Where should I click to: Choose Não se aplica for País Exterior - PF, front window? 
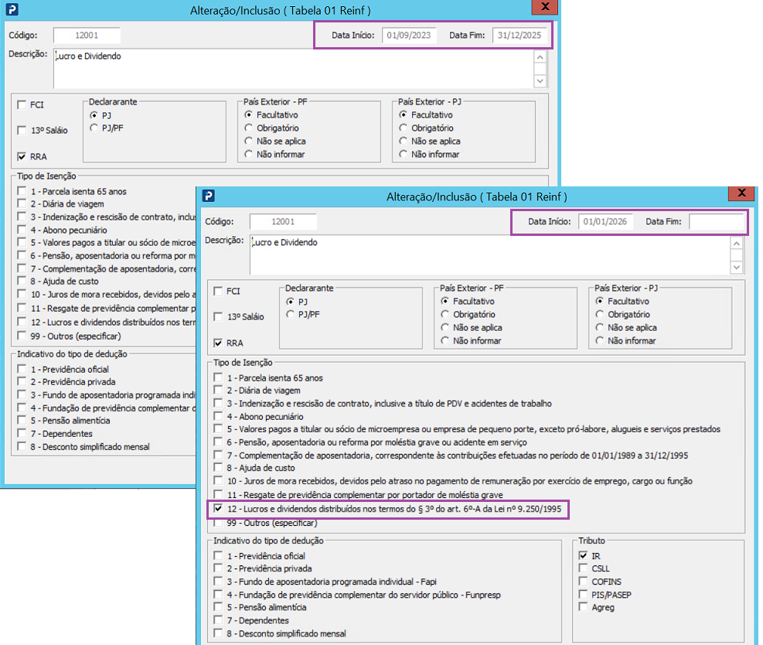[x=445, y=328]
